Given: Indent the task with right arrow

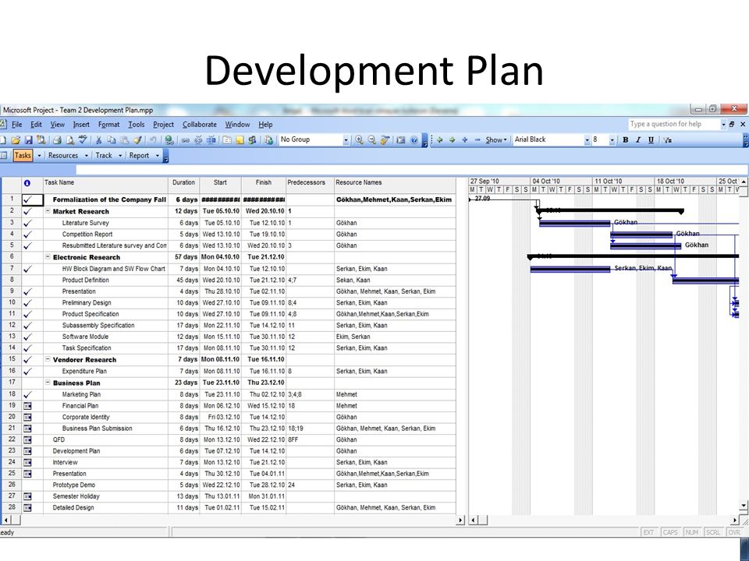Looking at the screenshot, I should point(452,139).
